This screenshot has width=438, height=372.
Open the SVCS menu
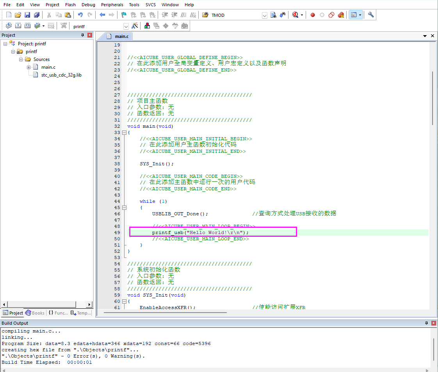[x=151, y=5]
